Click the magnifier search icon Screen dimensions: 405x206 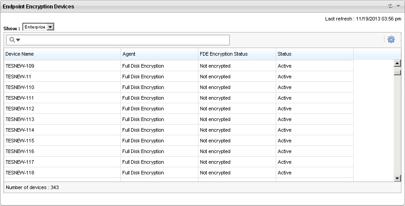(x=12, y=40)
